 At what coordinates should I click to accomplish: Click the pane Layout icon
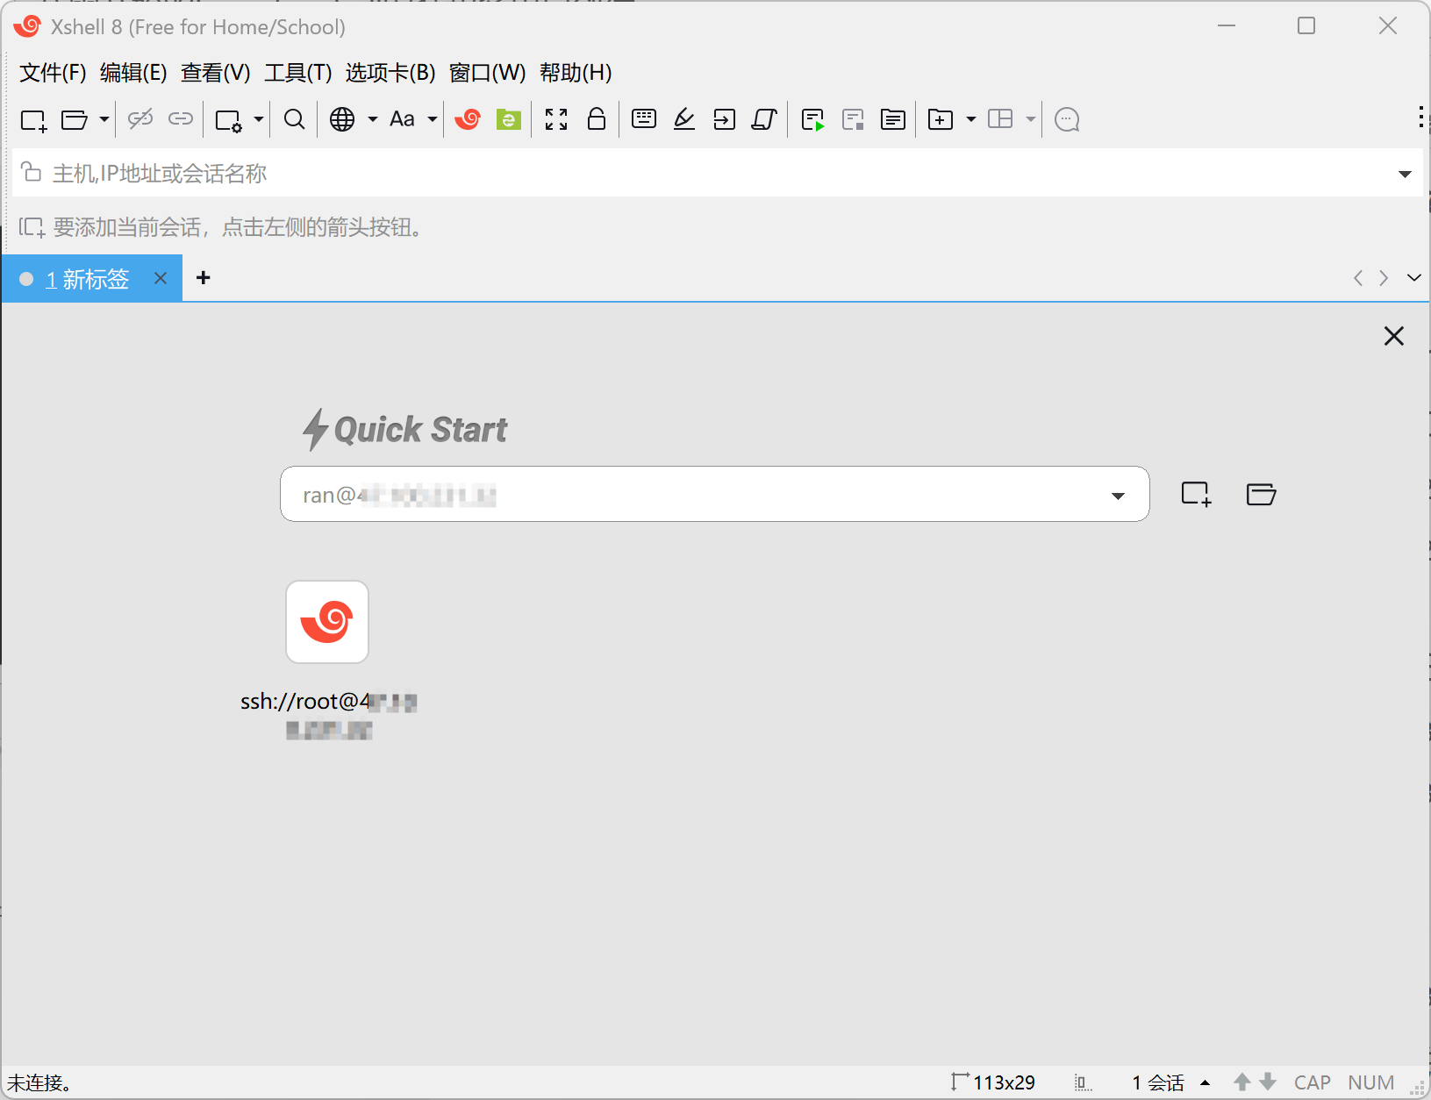pos(1000,119)
